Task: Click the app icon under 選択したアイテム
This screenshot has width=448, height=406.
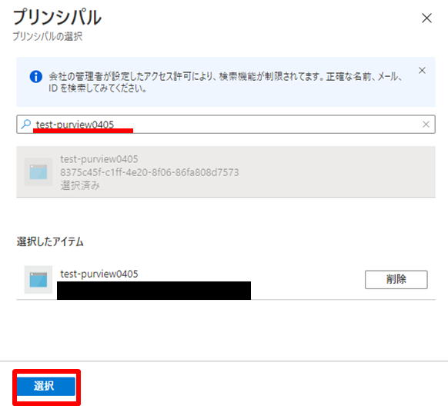Action: [x=38, y=280]
